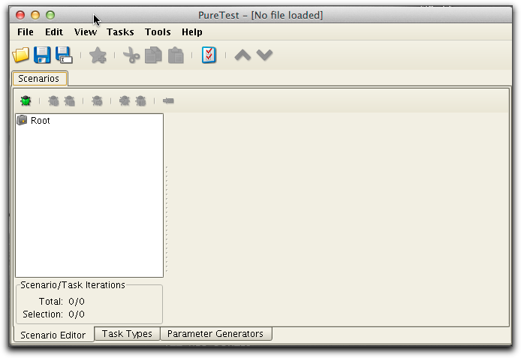Click the green zoom window button
521x358 pixels.
(x=50, y=15)
